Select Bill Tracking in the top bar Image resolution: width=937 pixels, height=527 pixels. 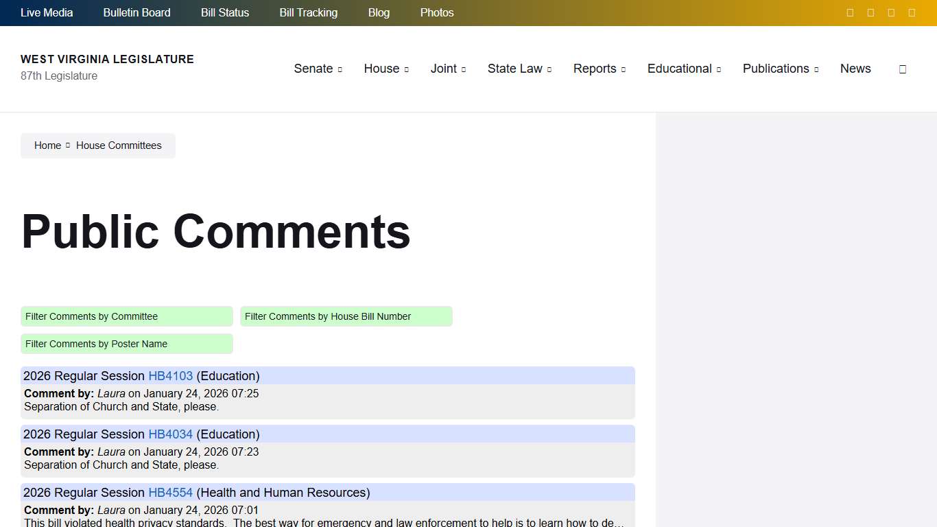tap(308, 12)
